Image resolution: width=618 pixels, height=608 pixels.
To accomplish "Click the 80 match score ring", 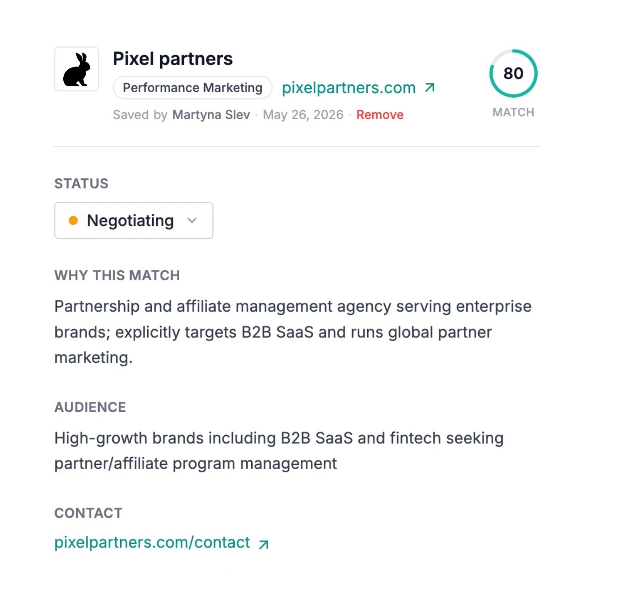I will pos(513,73).
